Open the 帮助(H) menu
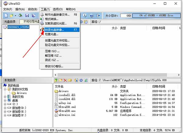 [x=71, y=9]
